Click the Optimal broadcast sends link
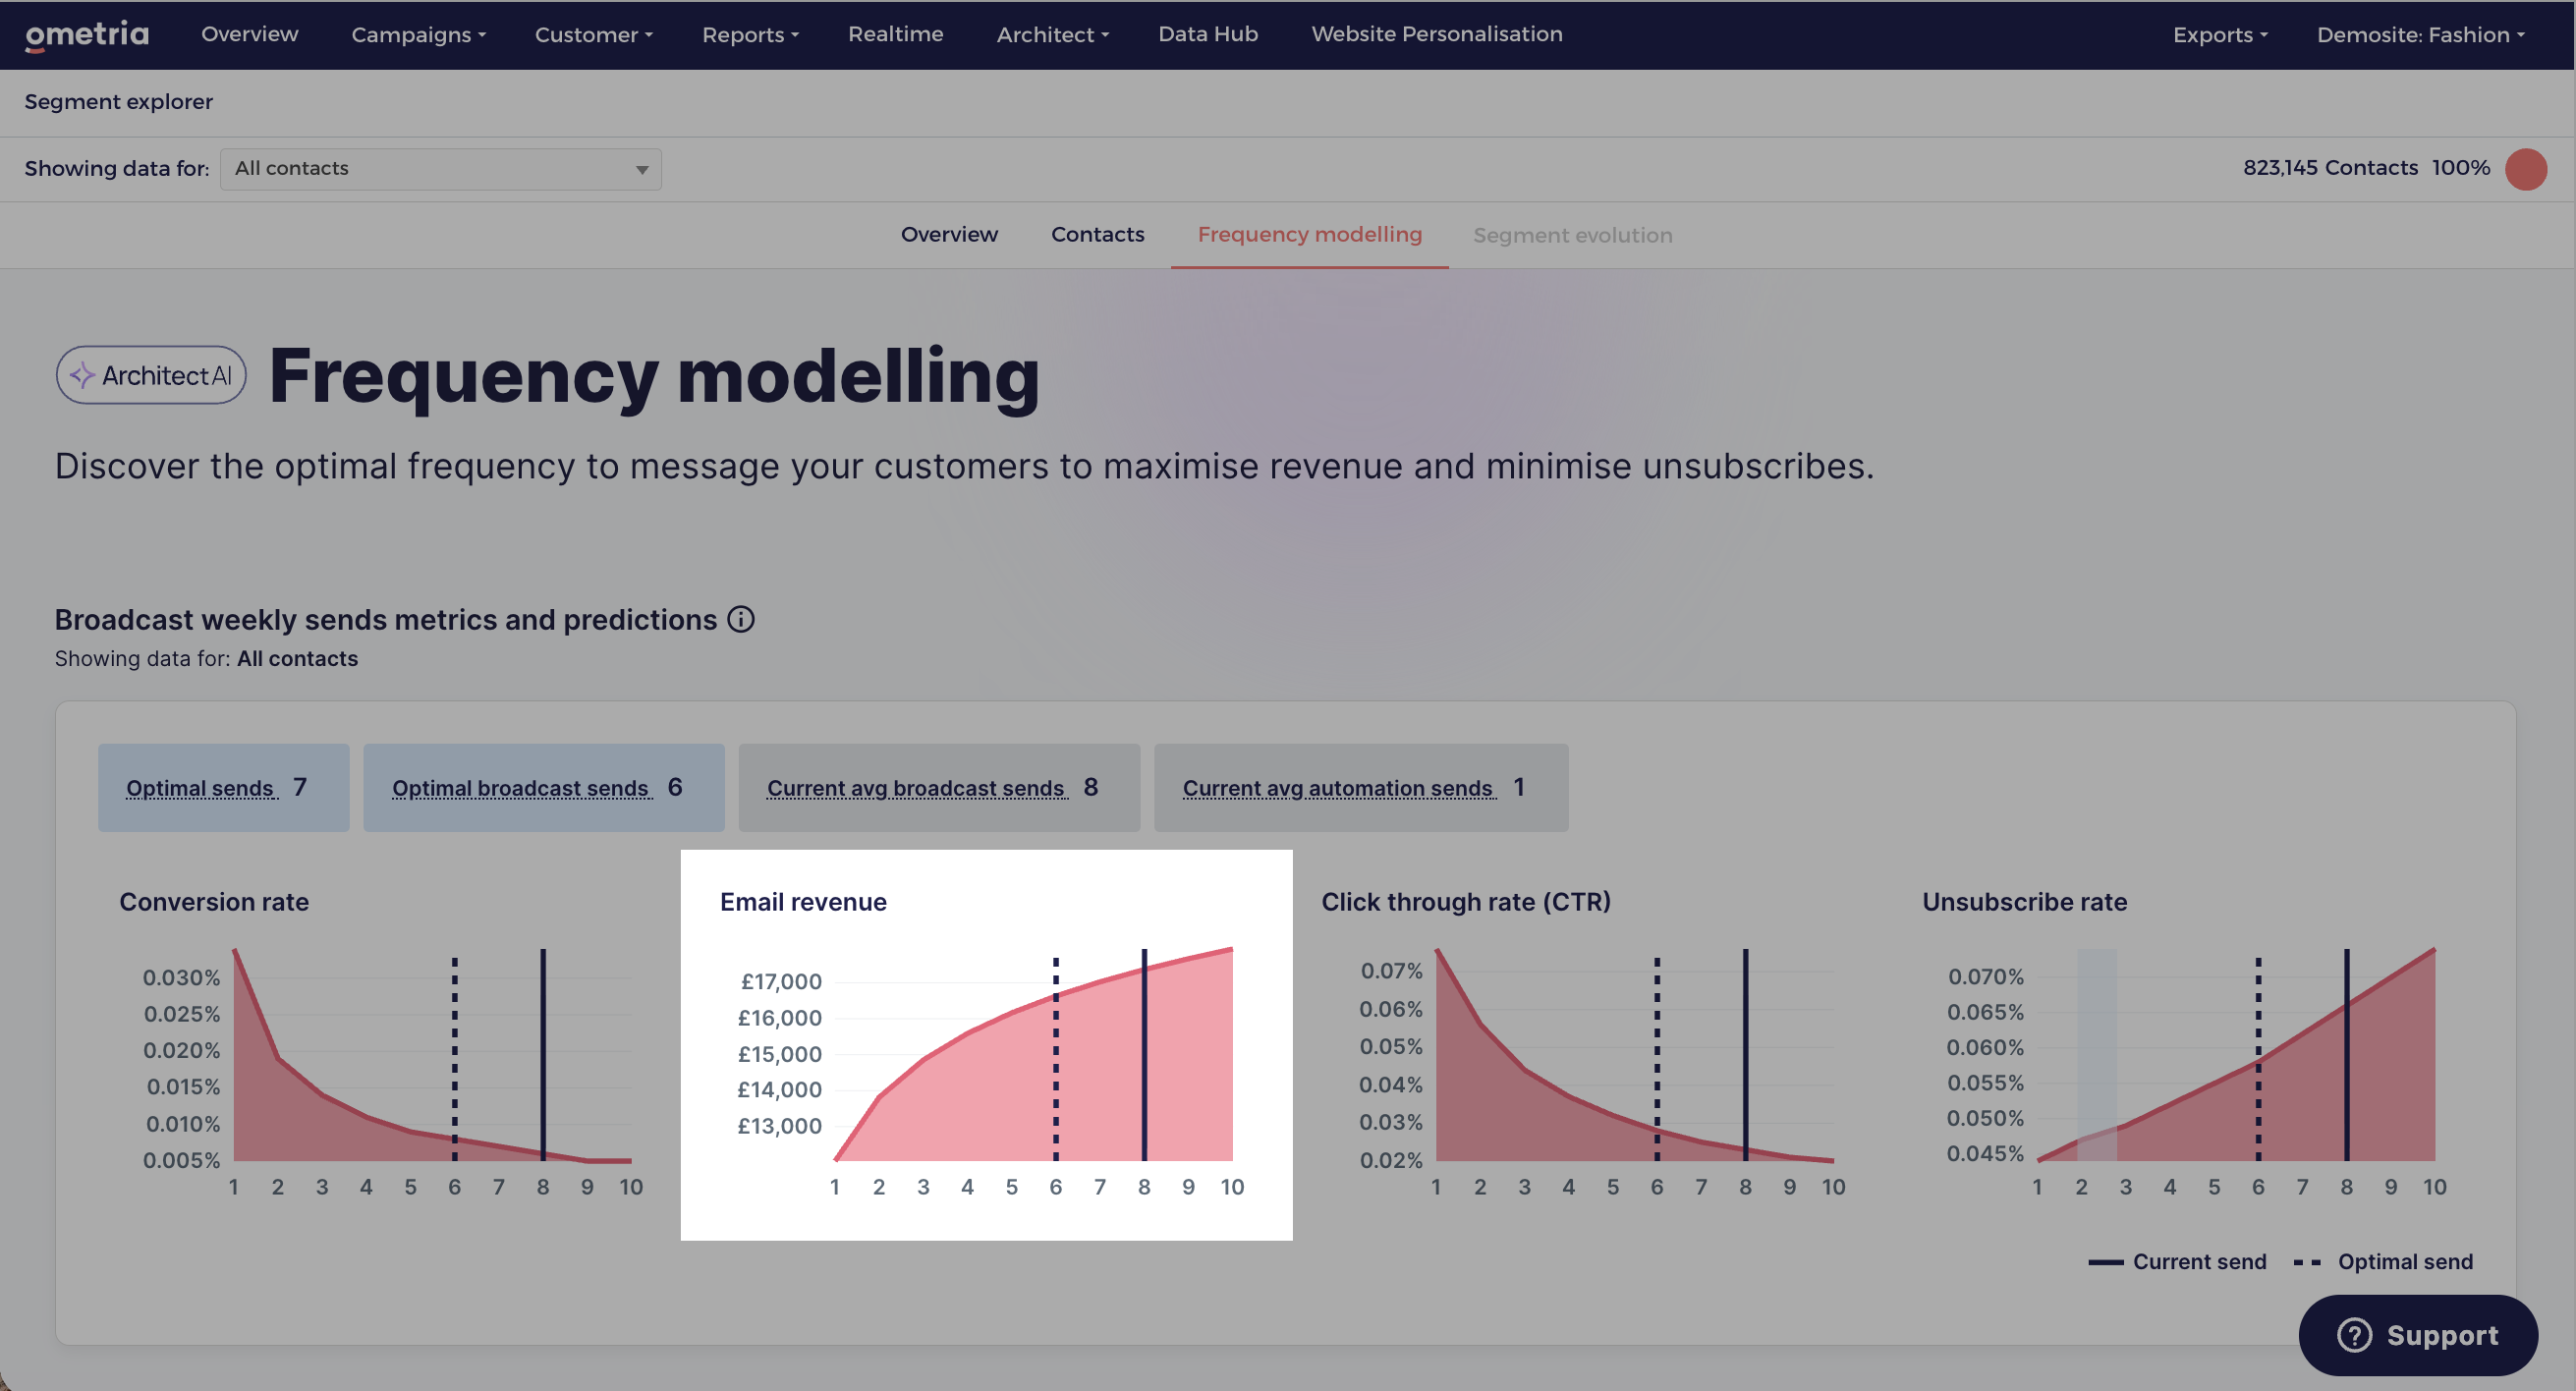Screen dimensions: 2576x1391 (522, 788)
